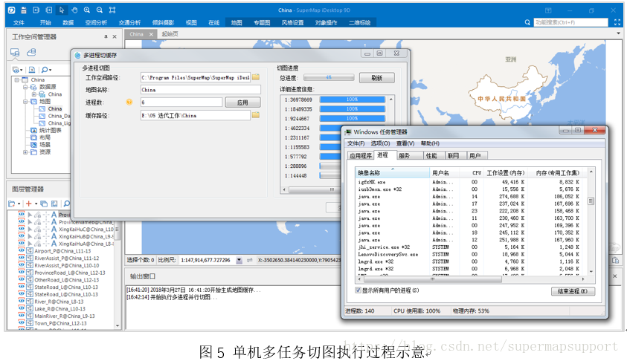Image resolution: width=627 pixels, height=361 pixels.
Task: Open the add layer dropdown arrow
Action: click(x=36, y=204)
